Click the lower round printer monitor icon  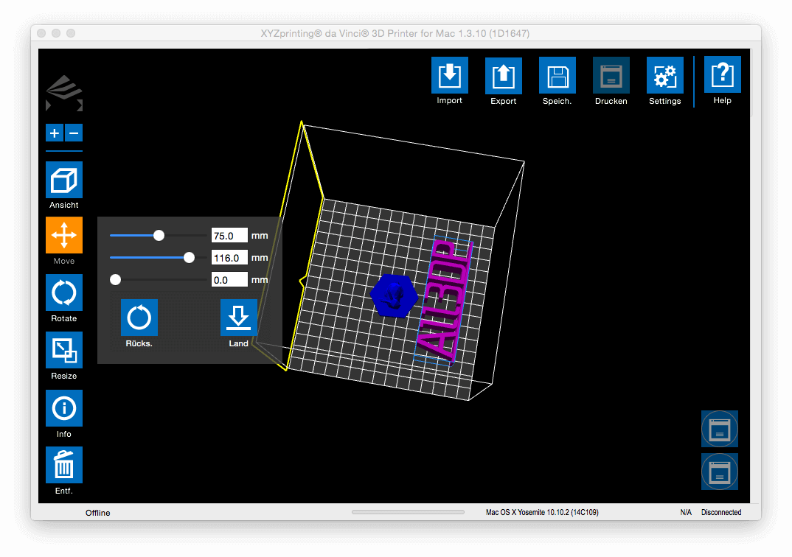[x=720, y=472]
